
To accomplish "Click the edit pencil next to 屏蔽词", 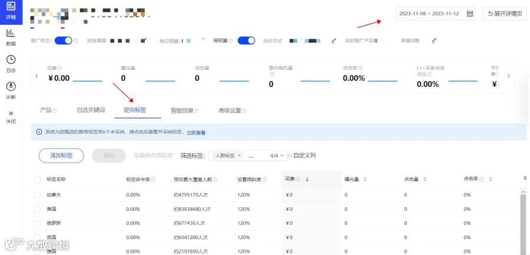I will [434, 41].
